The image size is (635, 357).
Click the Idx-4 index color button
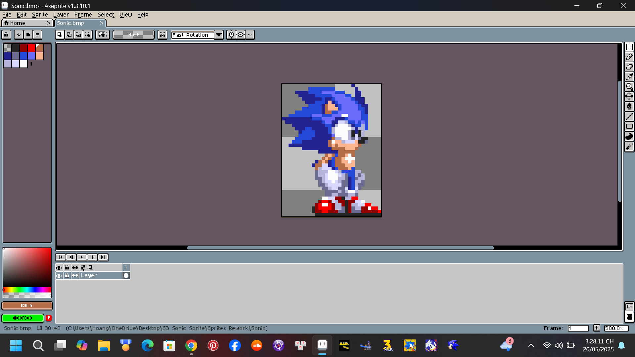pyautogui.click(x=27, y=305)
